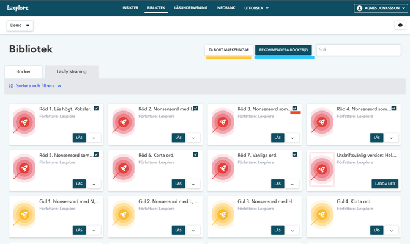Open the Demo dropdown

tap(20, 26)
